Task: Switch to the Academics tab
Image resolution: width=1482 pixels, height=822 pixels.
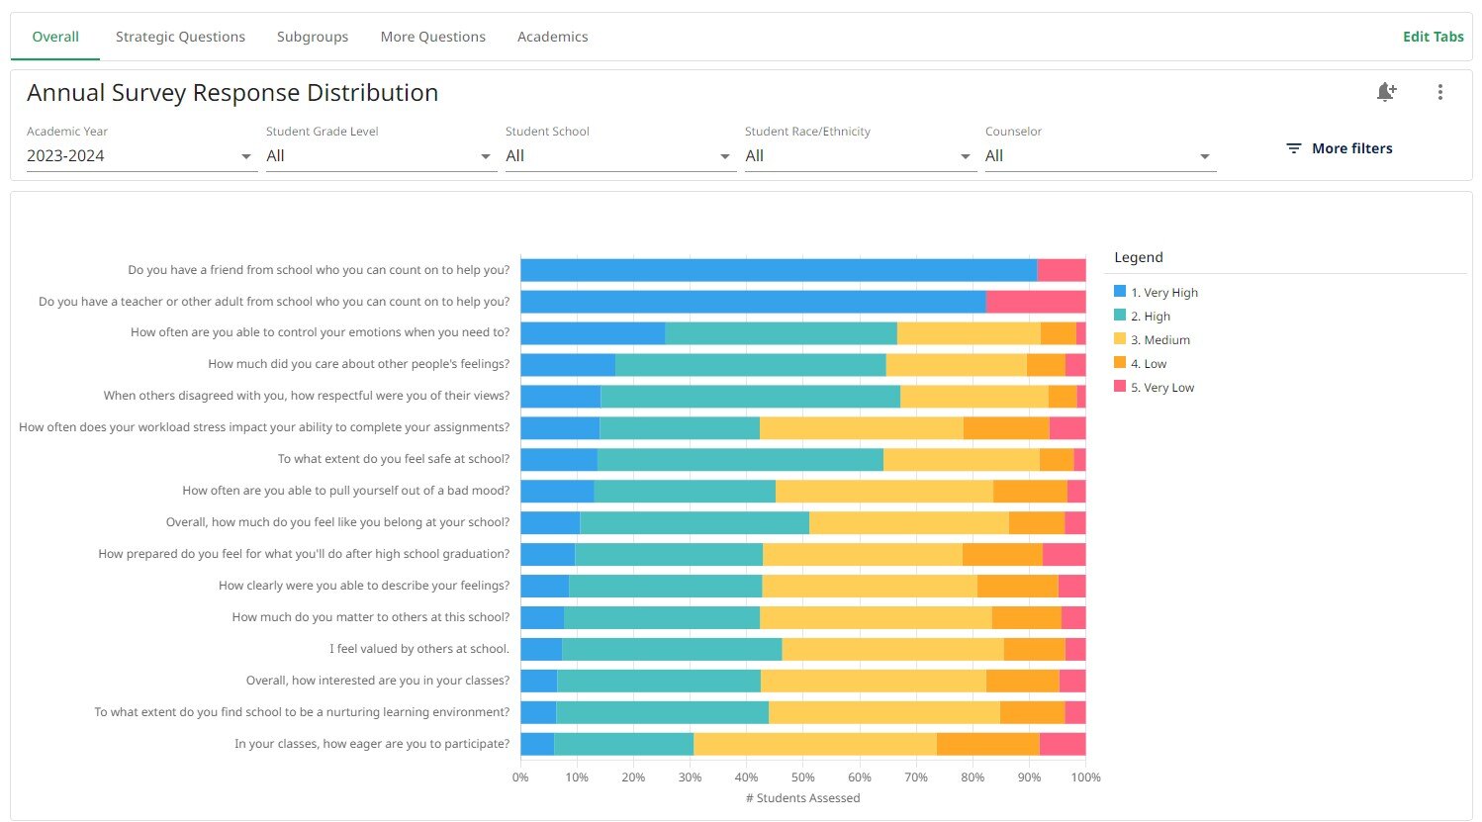Action: [x=552, y=37]
